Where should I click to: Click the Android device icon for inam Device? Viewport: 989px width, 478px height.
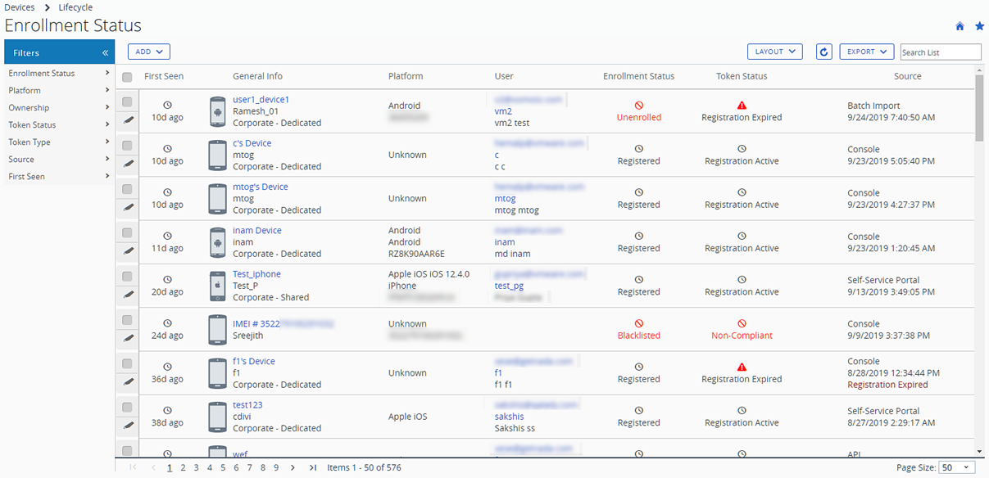coord(217,242)
